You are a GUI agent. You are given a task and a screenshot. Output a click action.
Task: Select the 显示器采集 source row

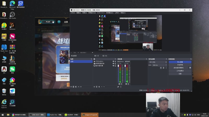coord(105,66)
